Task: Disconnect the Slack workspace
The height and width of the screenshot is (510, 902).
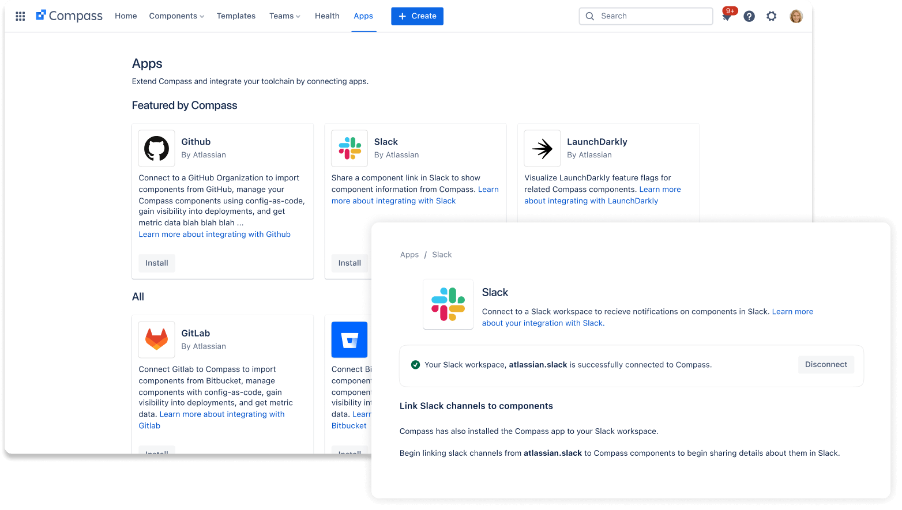Action: (826, 365)
